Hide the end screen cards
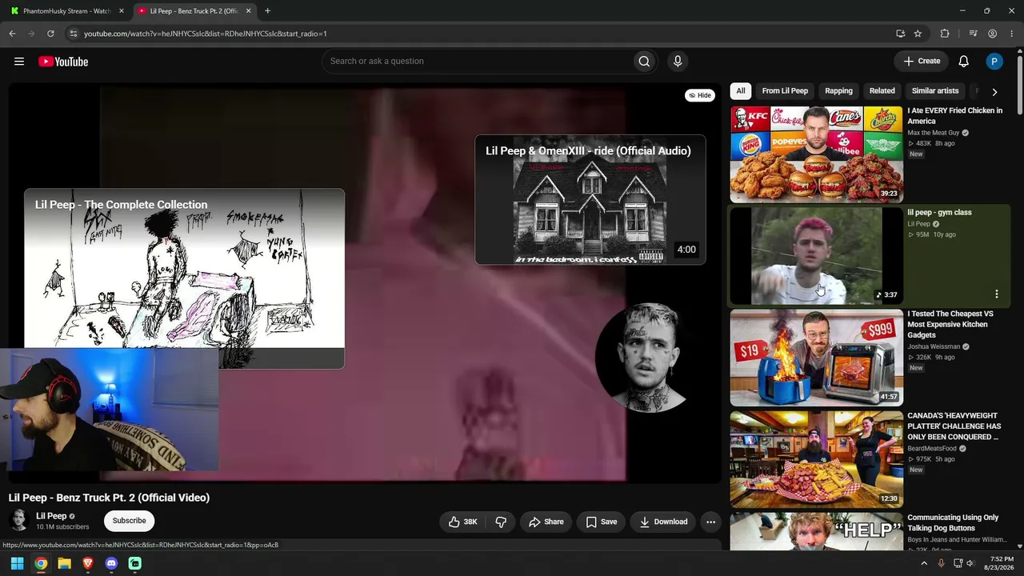Screen dimensions: 1024x576 click(x=700, y=95)
